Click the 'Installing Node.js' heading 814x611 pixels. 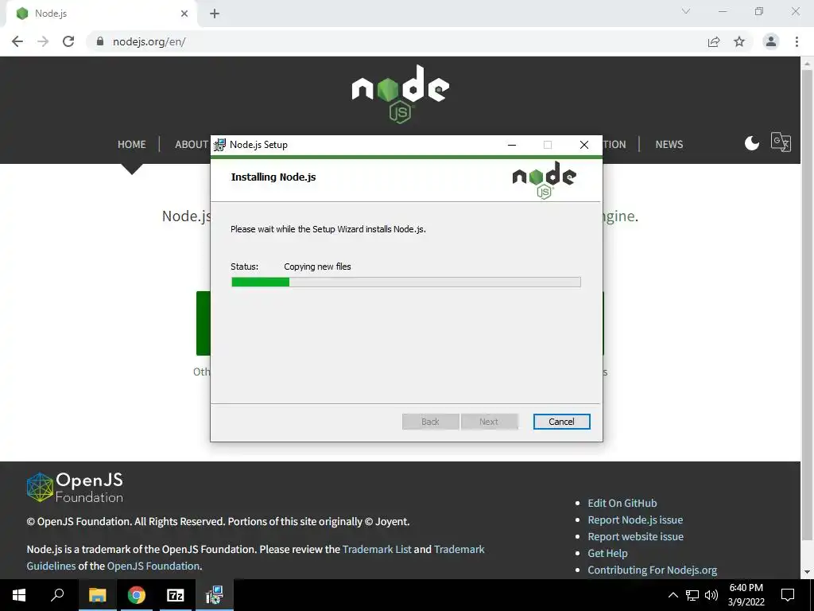point(273,177)
